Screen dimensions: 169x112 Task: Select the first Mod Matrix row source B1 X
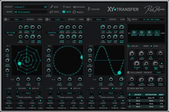[138, 98]
